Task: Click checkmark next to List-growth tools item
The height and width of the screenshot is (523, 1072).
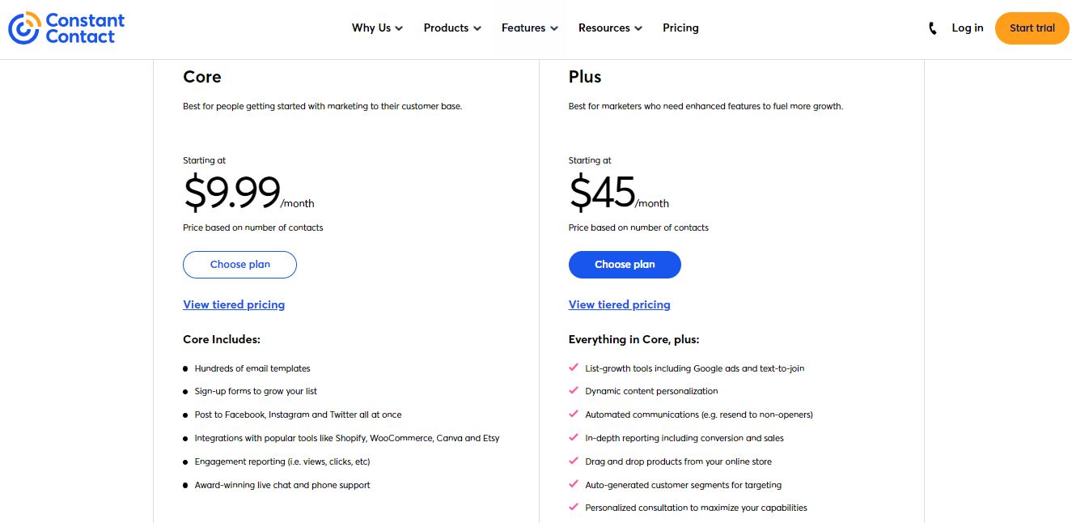Action: [574, 368]
